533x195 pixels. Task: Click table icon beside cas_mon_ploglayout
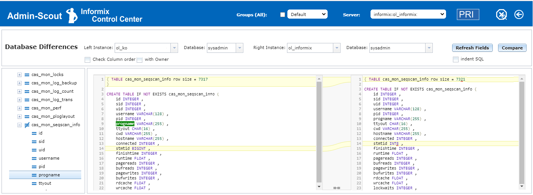click(x=27, y=116)
